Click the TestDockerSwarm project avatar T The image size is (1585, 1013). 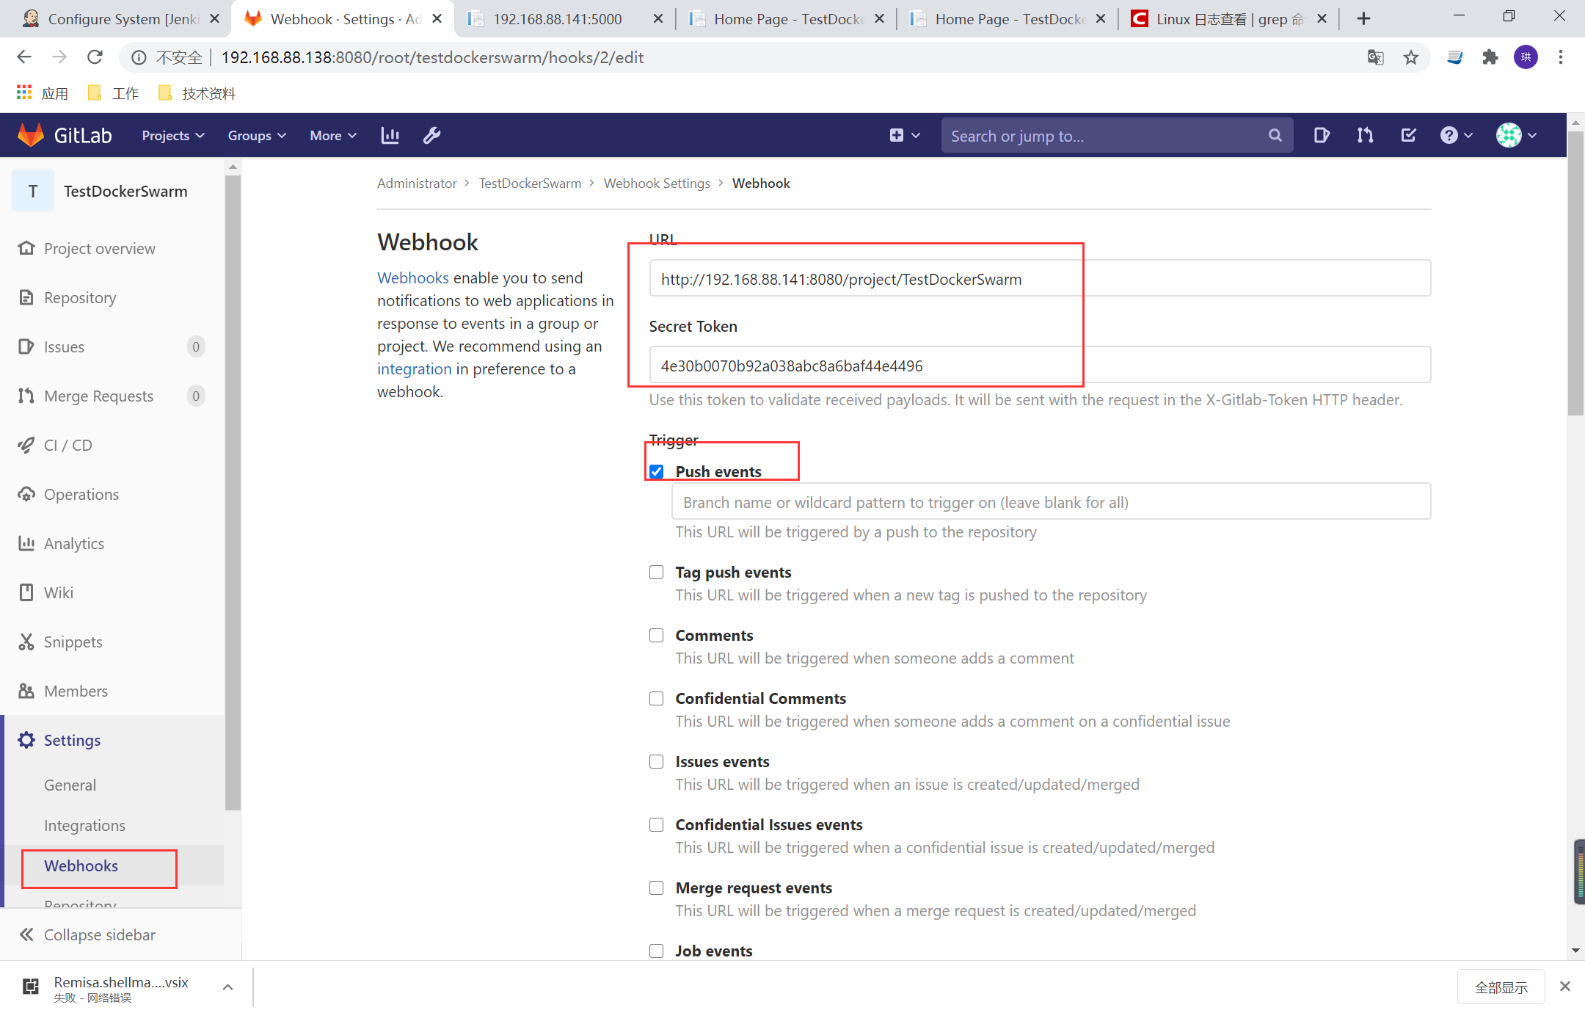[33, 191]
